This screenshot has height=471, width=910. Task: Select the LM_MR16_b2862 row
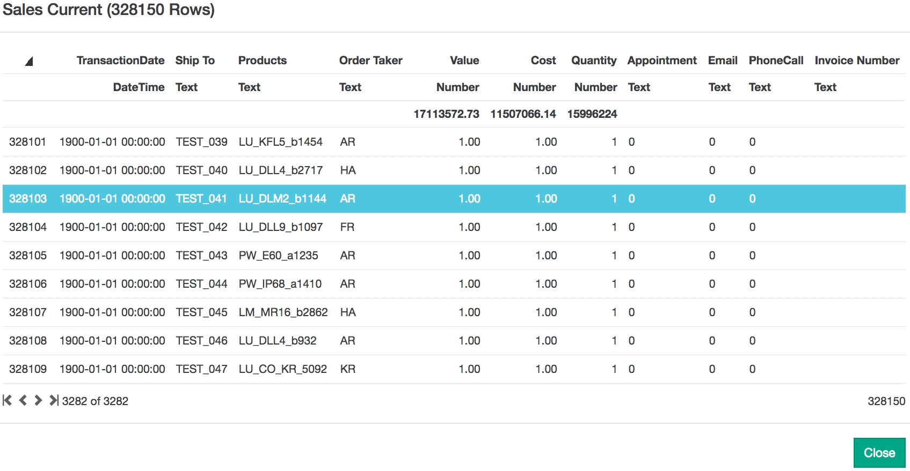[283, 312]
